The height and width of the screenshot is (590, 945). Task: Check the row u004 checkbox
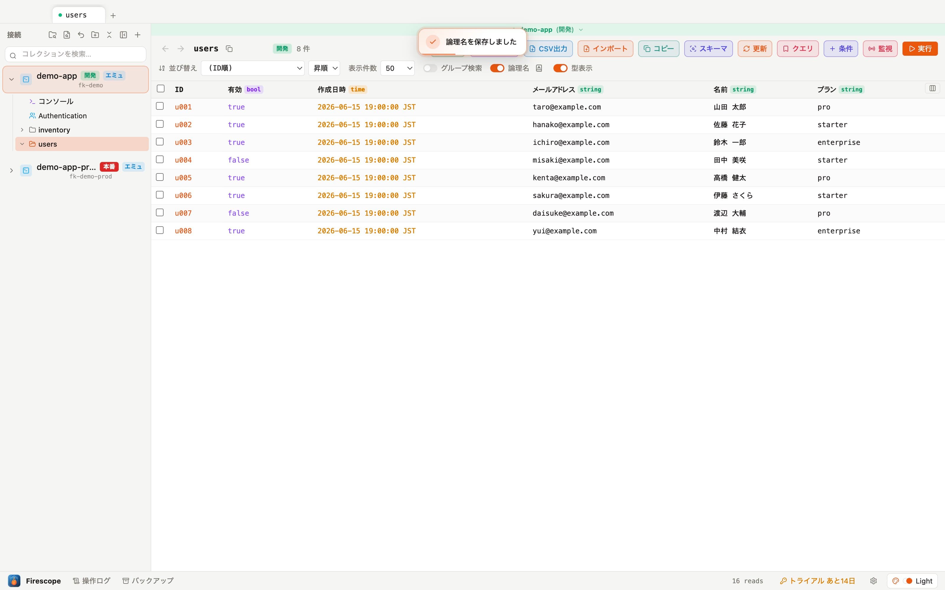[160, 159]
